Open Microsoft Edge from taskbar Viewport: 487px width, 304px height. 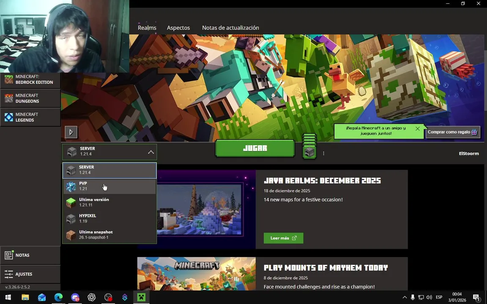click(x=58, y=298)
